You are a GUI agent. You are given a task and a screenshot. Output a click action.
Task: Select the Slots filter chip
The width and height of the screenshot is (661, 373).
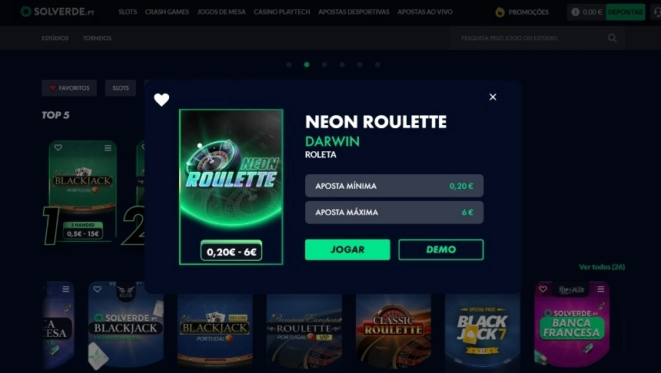point(121,88)
